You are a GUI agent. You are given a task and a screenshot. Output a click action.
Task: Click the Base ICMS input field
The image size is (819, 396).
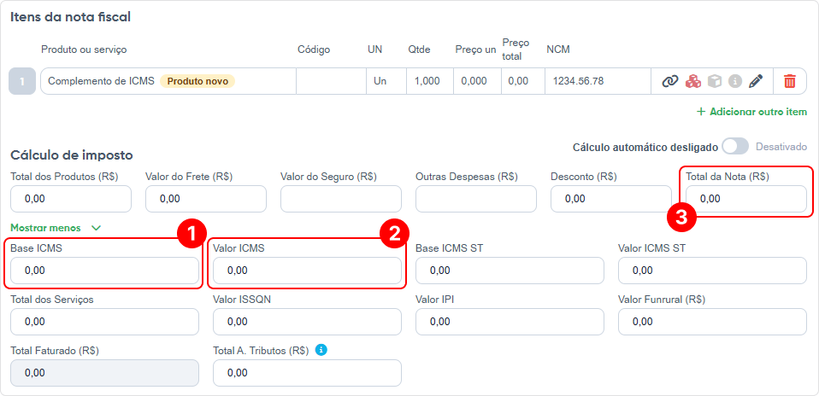coord(104,271)
